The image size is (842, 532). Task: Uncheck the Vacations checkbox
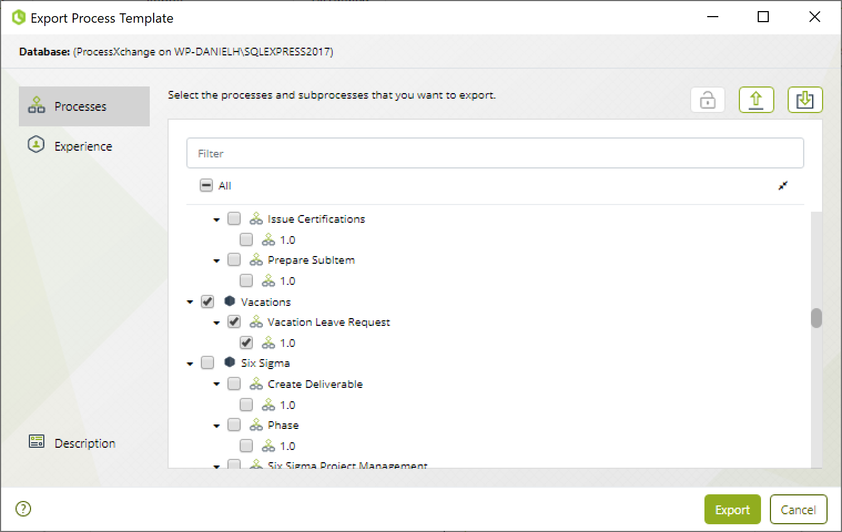tap(207, 301)
